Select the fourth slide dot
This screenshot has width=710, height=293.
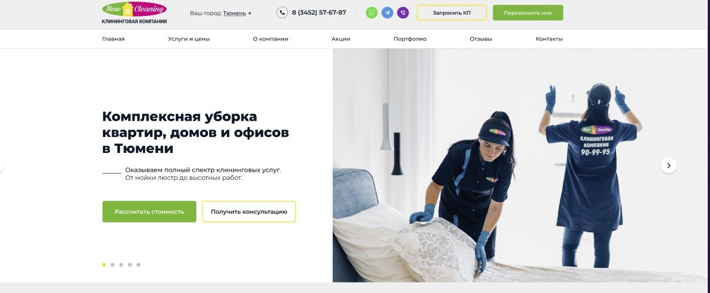point(130,265)
